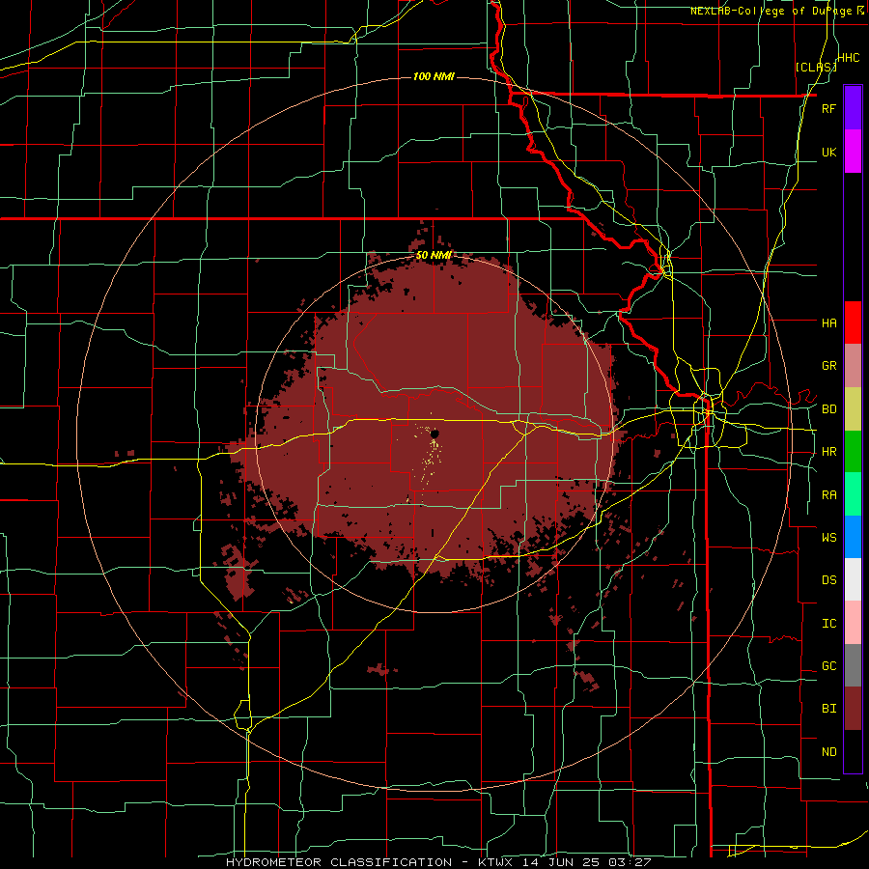Screen dimensions: 869x869
Task: Select the gray GC legend swatch
Action: point(853,665)
